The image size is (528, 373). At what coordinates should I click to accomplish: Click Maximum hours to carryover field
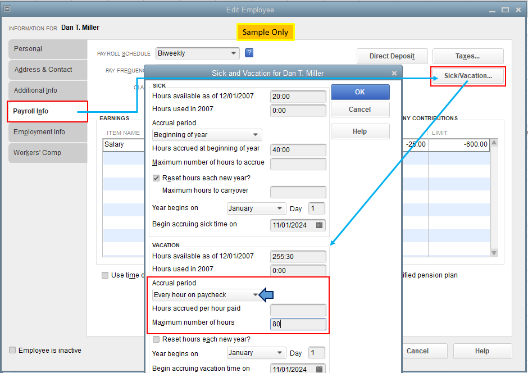pyautogui.click(x=298, y=192)
